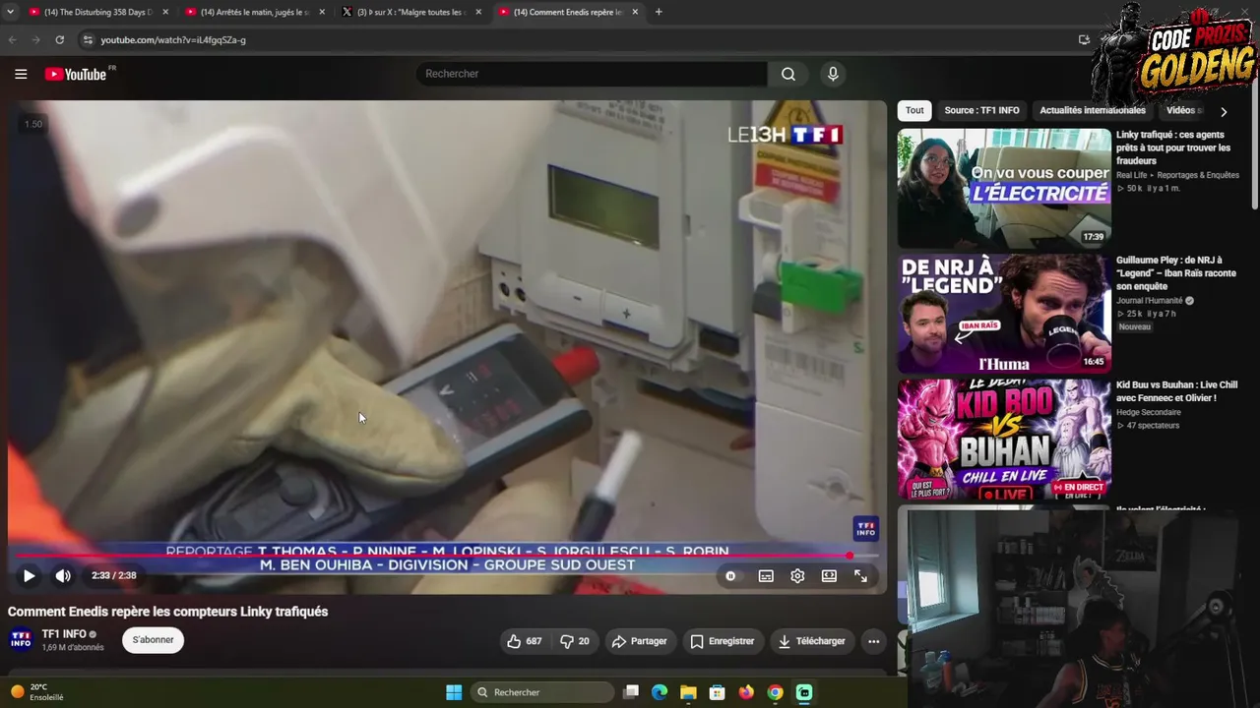Open File Explorer from the taskbar
Screen dimensions: 1260x708
(x=688, y=692)
